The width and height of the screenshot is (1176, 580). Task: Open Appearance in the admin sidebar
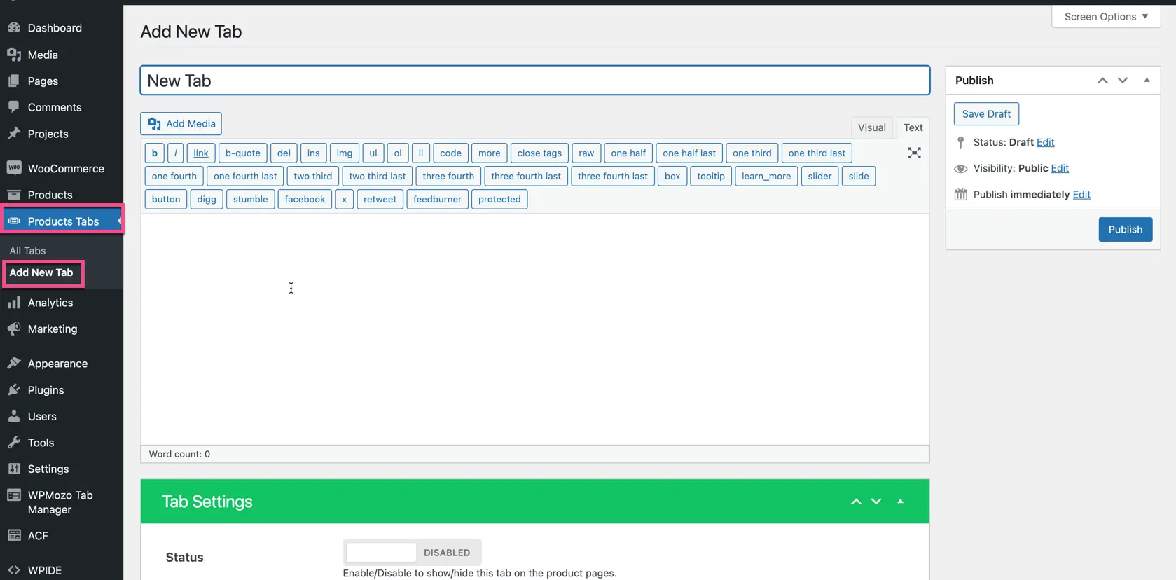pos(57,364)
